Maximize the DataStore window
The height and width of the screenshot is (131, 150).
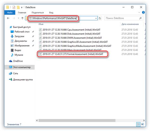coord(132,7)
